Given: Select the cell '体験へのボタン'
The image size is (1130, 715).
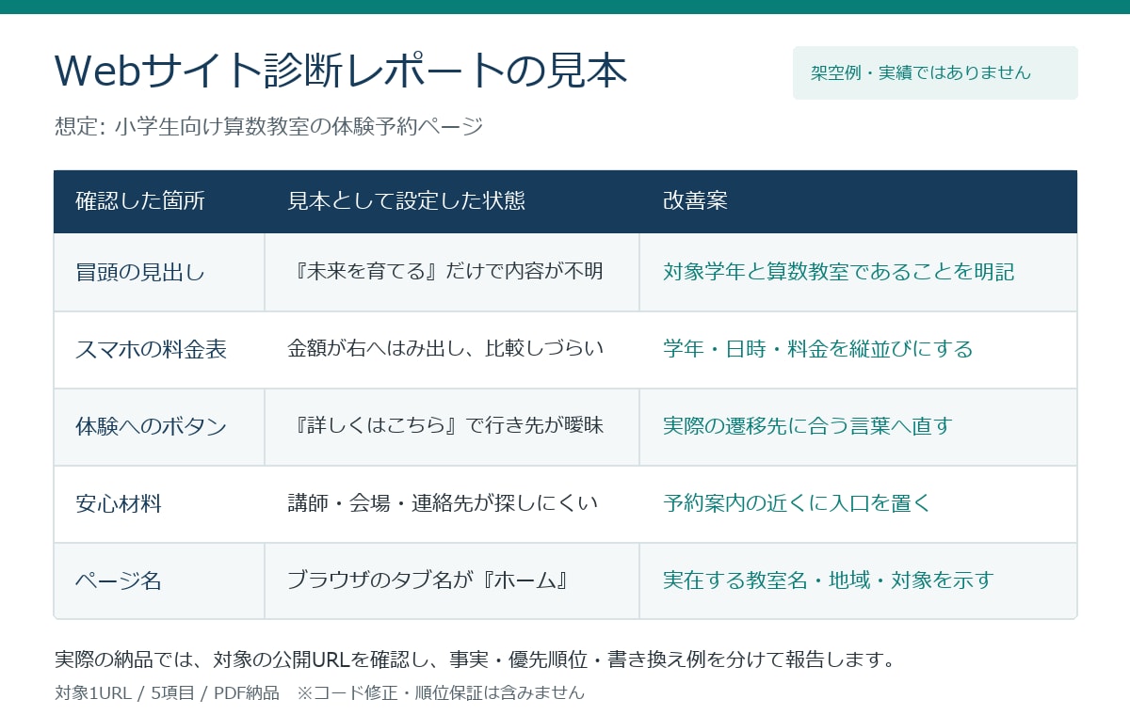Looking at the screenshot, I should pyautogui.click(x=159, y=427).
